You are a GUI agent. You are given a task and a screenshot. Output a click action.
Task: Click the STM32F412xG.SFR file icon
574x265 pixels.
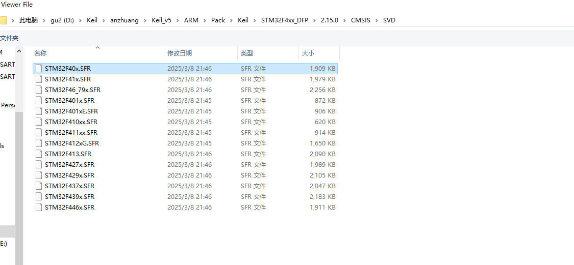[39, 143]
